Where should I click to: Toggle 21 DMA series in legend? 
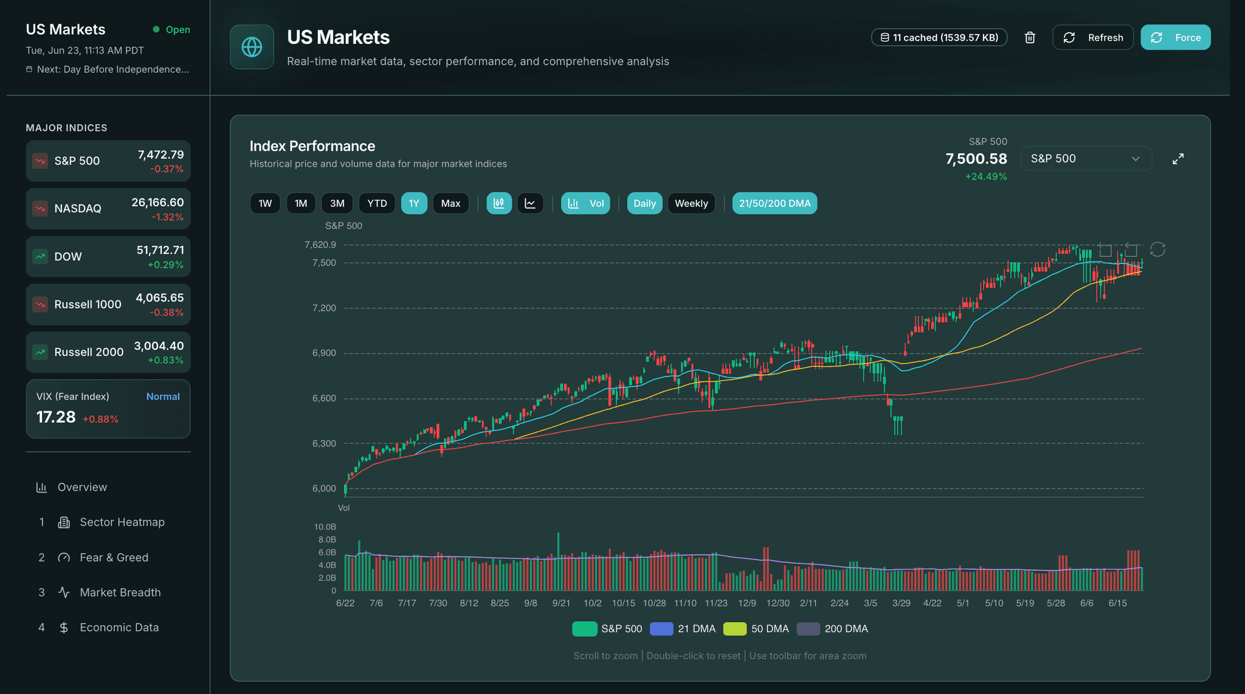(x=683, y=629)
